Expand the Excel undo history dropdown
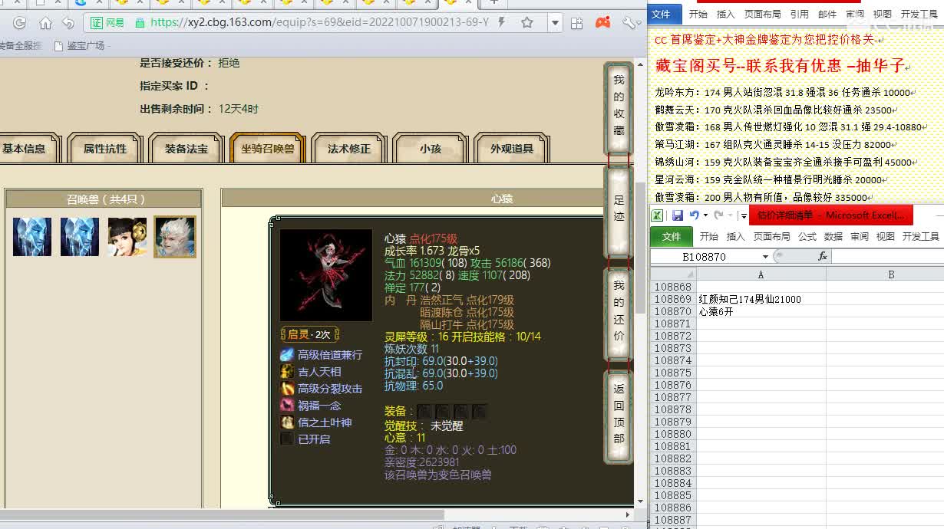Image resolution: width=944 pixels, height=529 pixels. click(x=705, y=215)
